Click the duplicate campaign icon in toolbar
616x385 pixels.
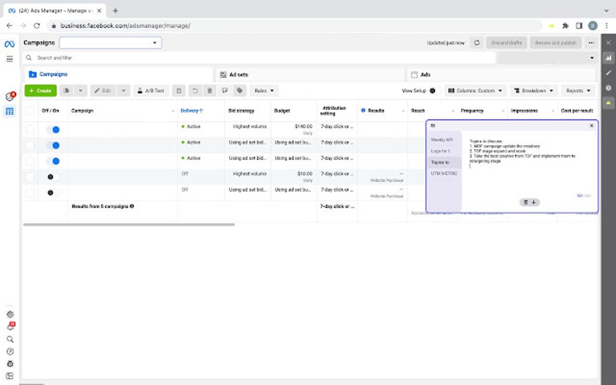67,91
